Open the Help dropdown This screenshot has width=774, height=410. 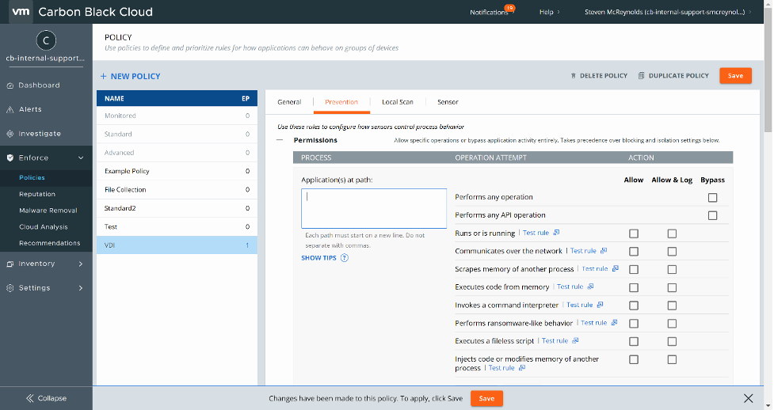click(x=549, y=12)
